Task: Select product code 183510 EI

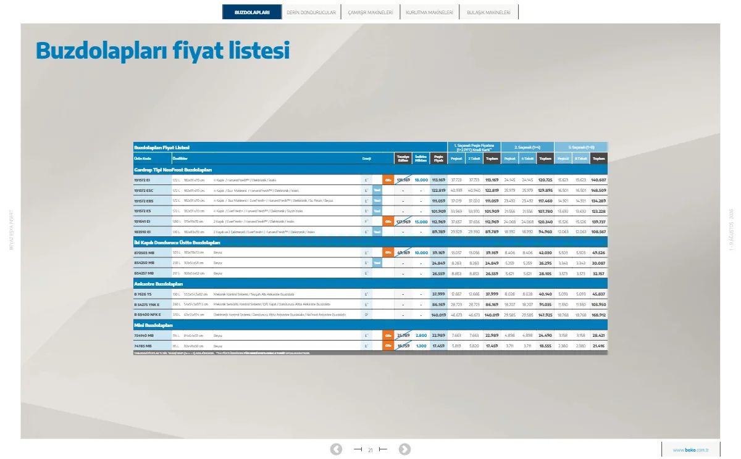Action: 143,231
